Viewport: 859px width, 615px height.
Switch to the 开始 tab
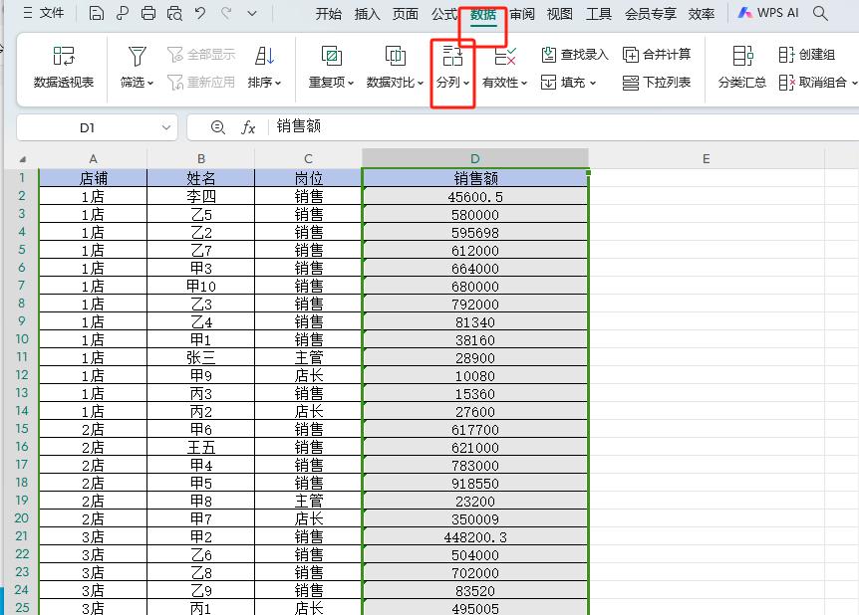click(328, 14)
